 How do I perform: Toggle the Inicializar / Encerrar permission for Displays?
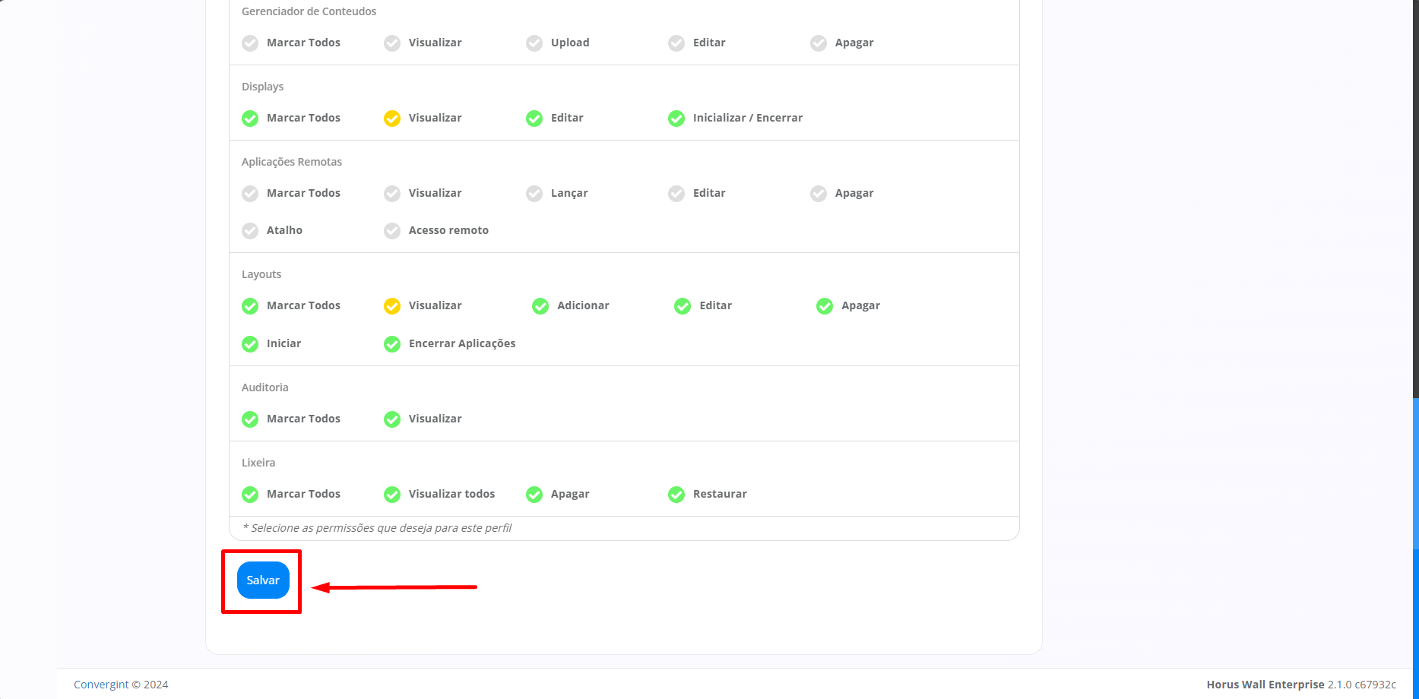click(x=676, y=118)
